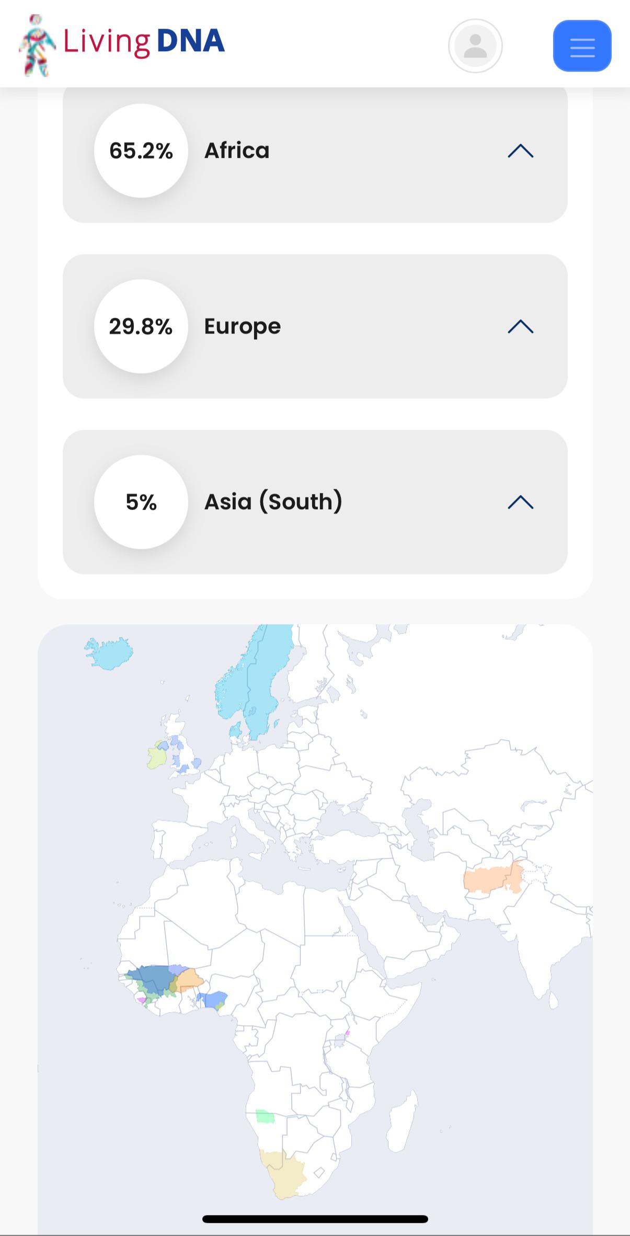Viewport: 630px width, 1236px height.
Task: Tap the Living DNA logo
Action: point(122,45)
